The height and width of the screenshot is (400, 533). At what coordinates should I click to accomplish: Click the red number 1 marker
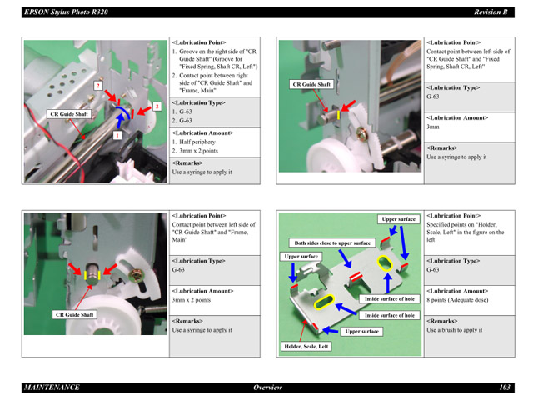(x=117, y=134)
